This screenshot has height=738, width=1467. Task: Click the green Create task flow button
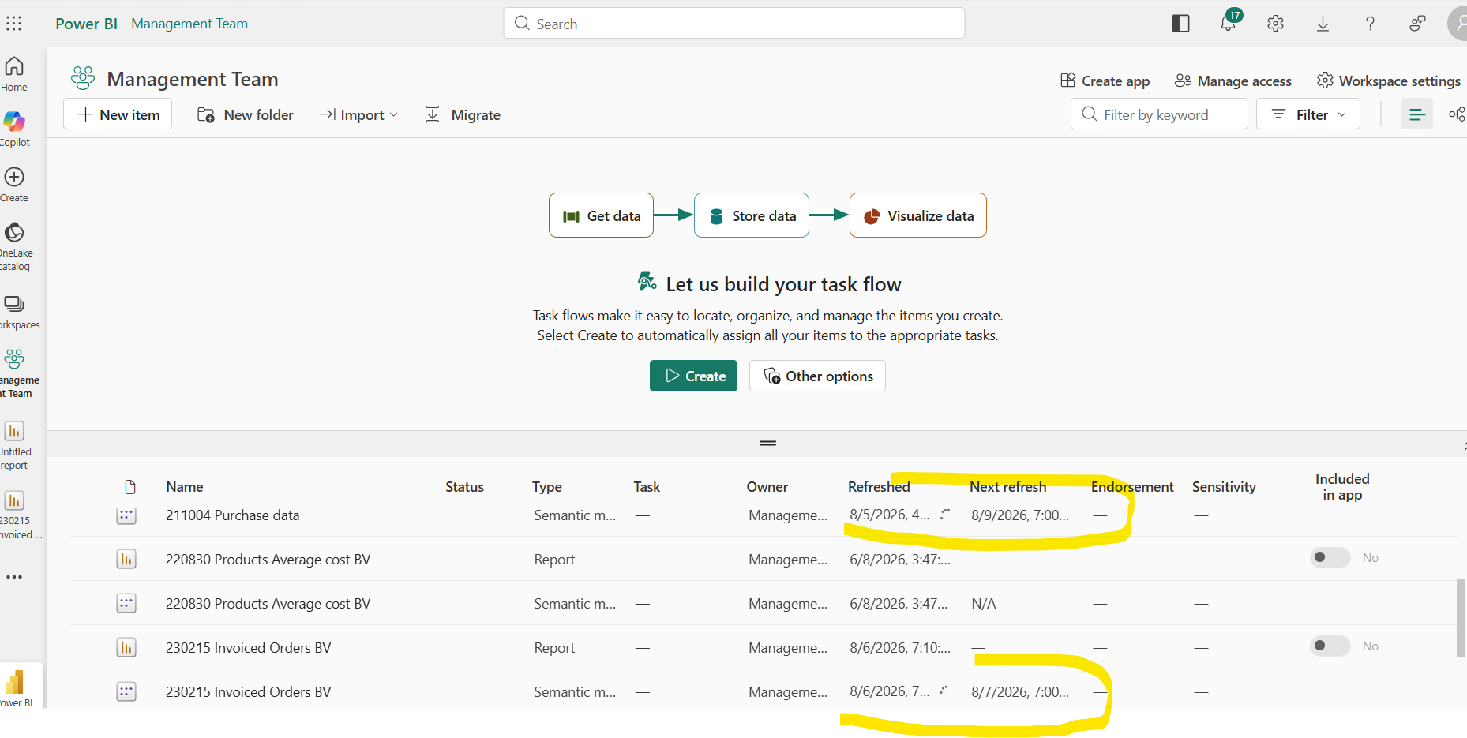tap(693, 376)
